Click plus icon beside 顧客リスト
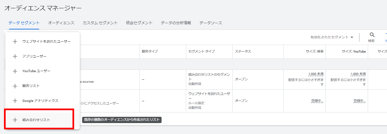387x134 pixels. click(15, 86)
